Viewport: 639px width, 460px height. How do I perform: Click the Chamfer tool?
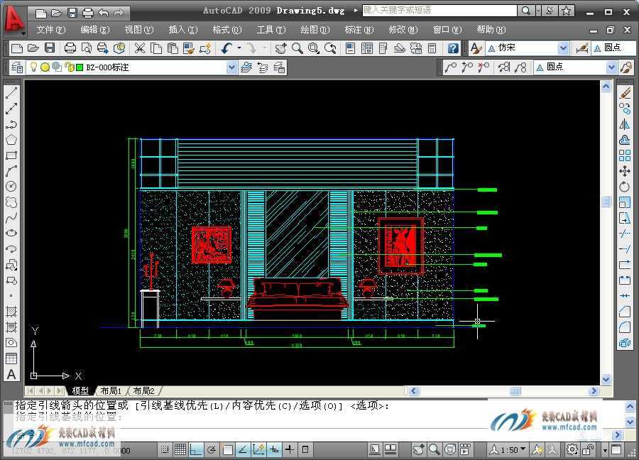pos(625,312)
